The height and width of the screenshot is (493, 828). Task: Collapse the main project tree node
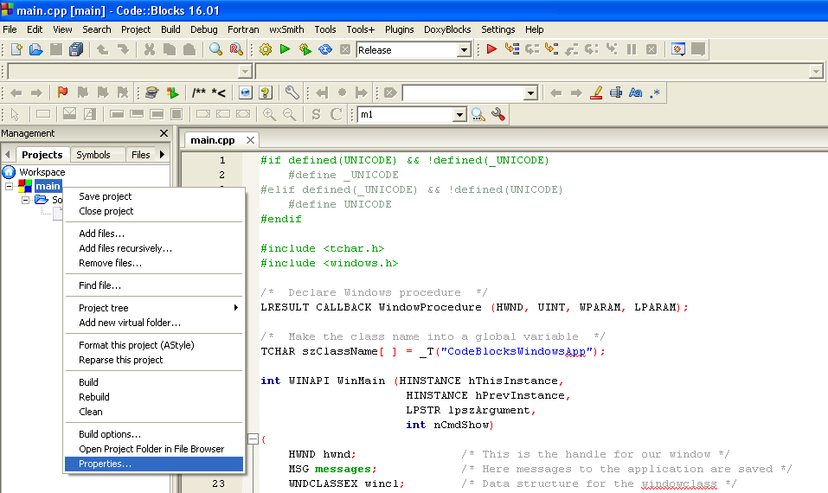[9, 186]
